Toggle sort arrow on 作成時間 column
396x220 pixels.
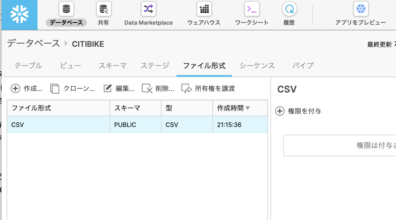(x=248, y=108)
